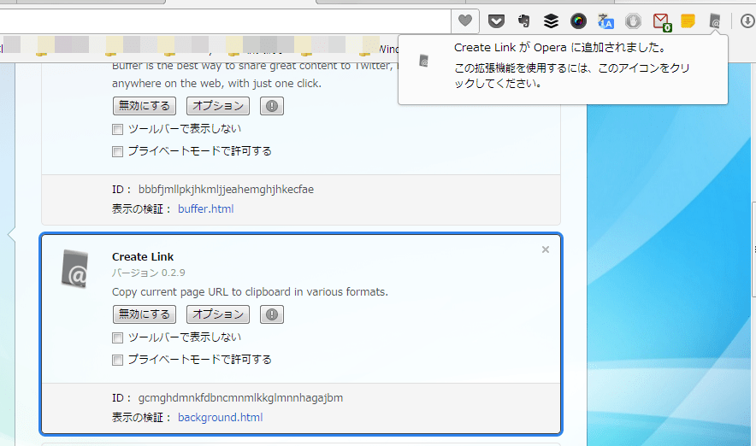This screenshot has width=756, height=446.
Task: Click exclamation report icon under Create Link
Action: (272, 314)
